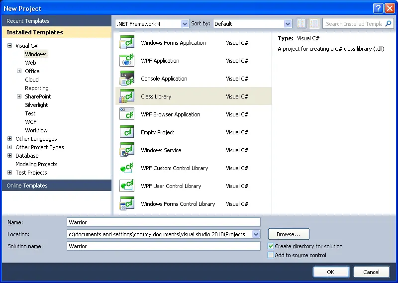Click the 'Windows Service' template name
Viewport: 398px width, 283px height.
(161, 150)
